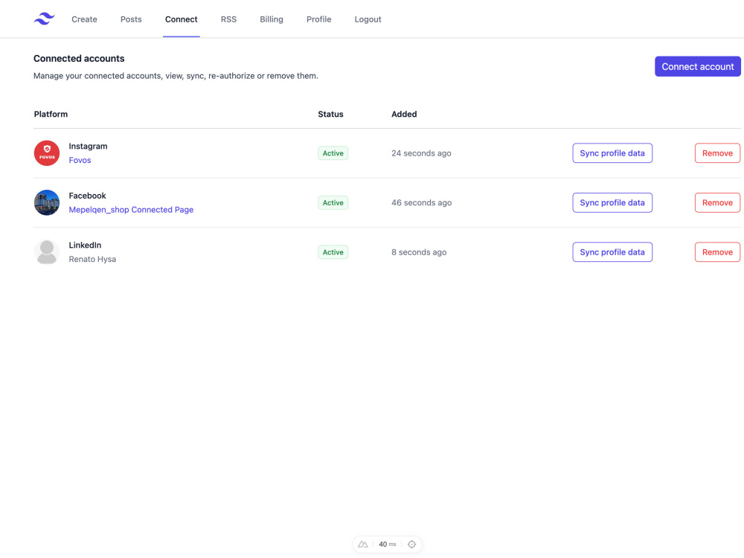Click the wave logo in the navbar
Image resolution: width=744 pixels, height=558 pixels.
[44, 19]
